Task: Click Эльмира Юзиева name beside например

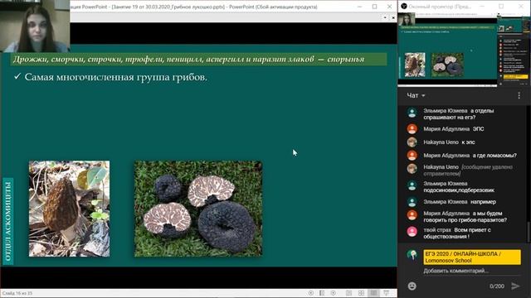Action: click(x=445, y=202)
